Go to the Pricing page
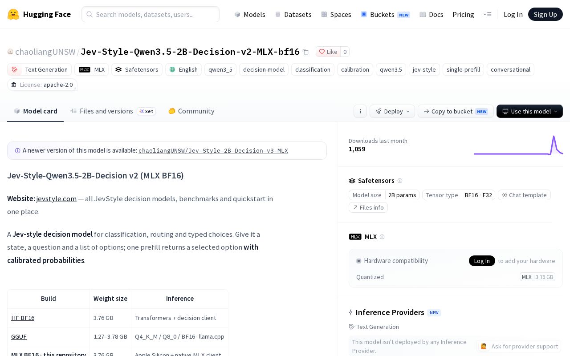570x356 pixels. [x=463, y=14]
